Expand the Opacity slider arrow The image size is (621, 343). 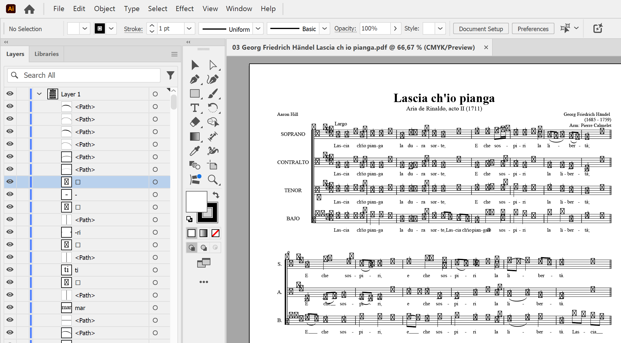point(395,28)
